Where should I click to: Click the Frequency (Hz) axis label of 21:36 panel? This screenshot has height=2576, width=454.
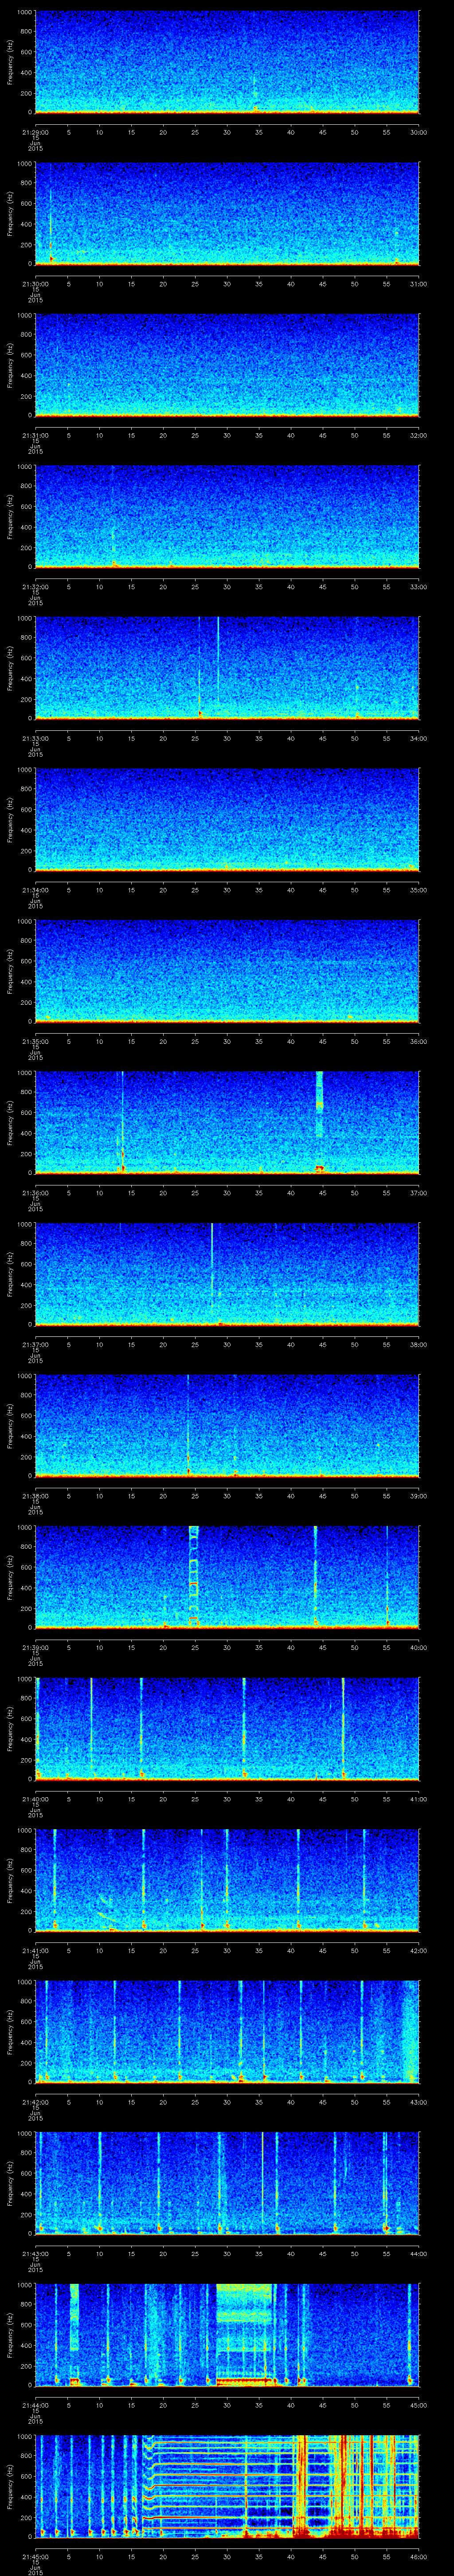pos(11,1122)
